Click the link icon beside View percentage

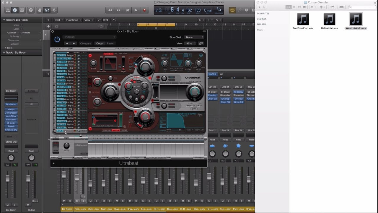(201, 43)
